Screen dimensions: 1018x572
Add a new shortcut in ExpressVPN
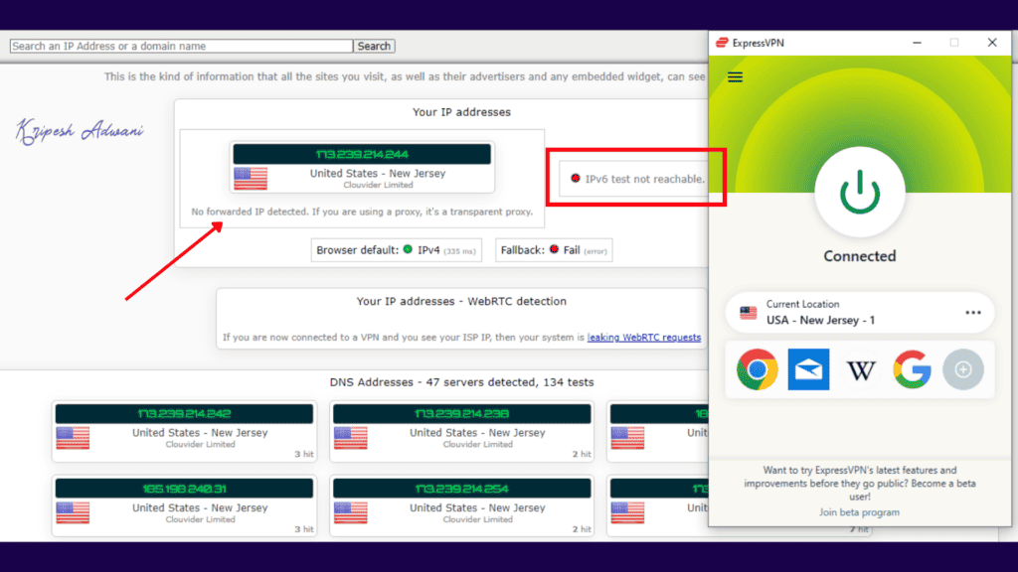pos(963,368)
